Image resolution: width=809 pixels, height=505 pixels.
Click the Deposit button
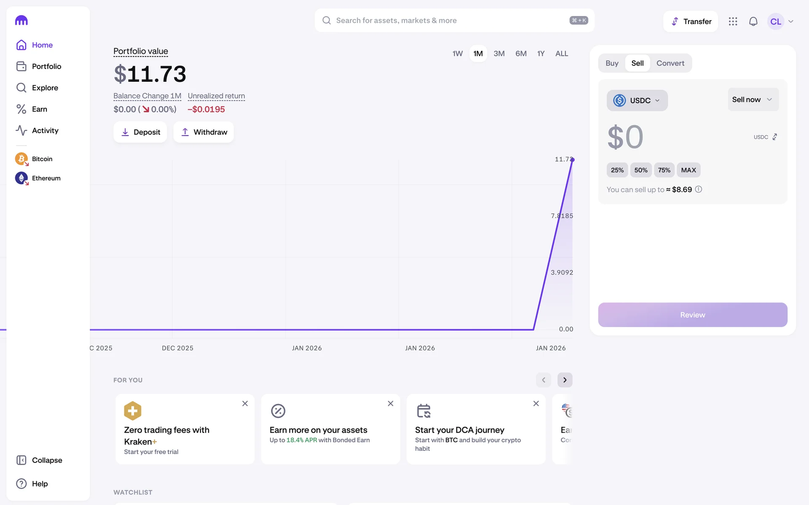click(x=140, y=132)
